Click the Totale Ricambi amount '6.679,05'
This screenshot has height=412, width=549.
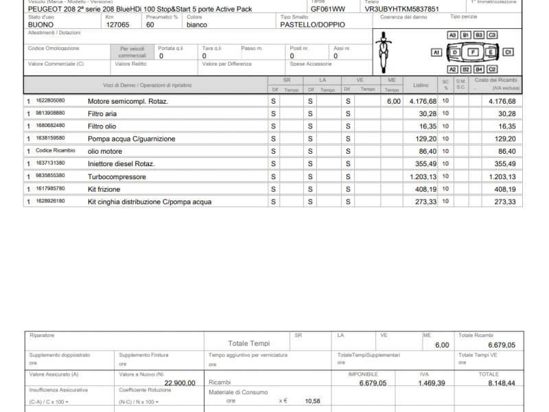point(502,345)
